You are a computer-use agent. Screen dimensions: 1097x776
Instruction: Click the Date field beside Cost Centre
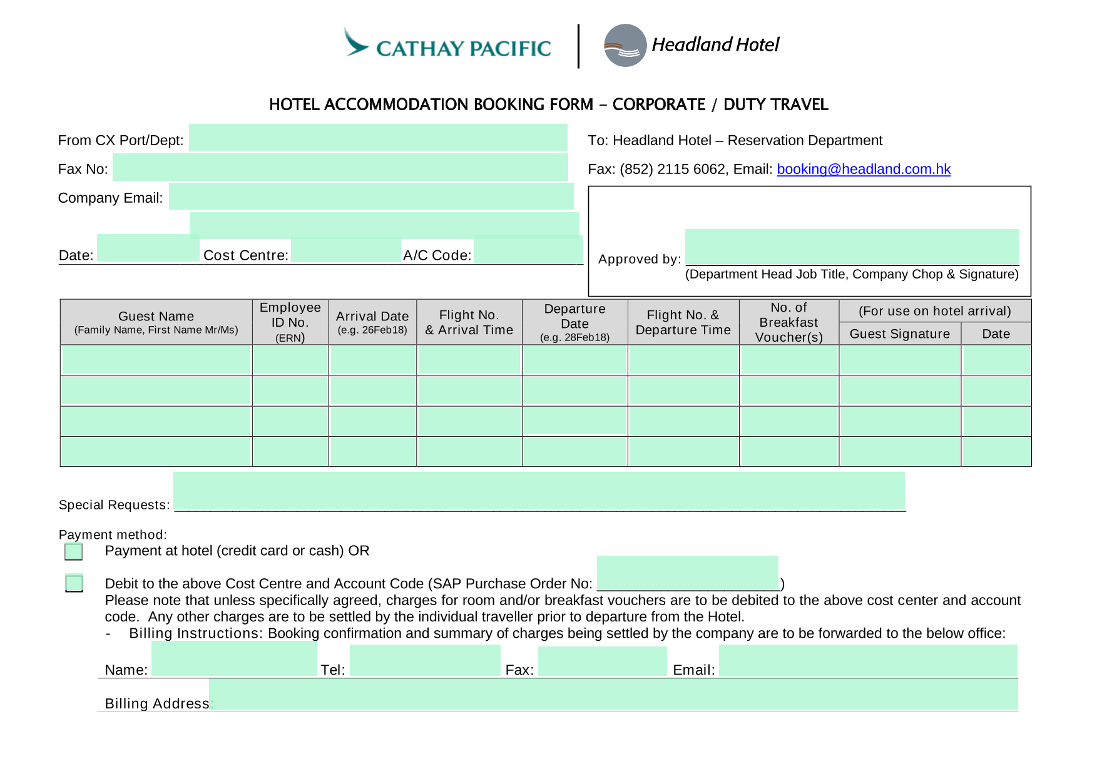(148, 248)
